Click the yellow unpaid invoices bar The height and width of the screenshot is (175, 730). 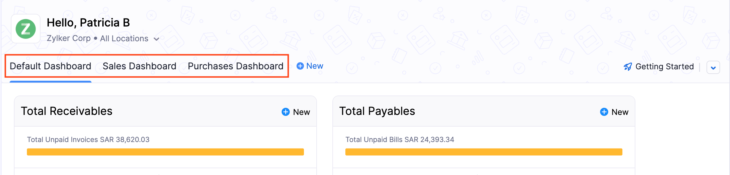165,152
